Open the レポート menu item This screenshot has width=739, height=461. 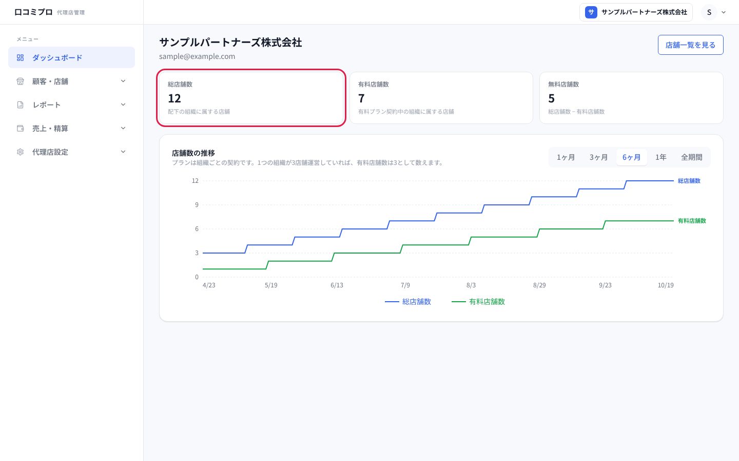pyautogui.click(x=71, y=104)
